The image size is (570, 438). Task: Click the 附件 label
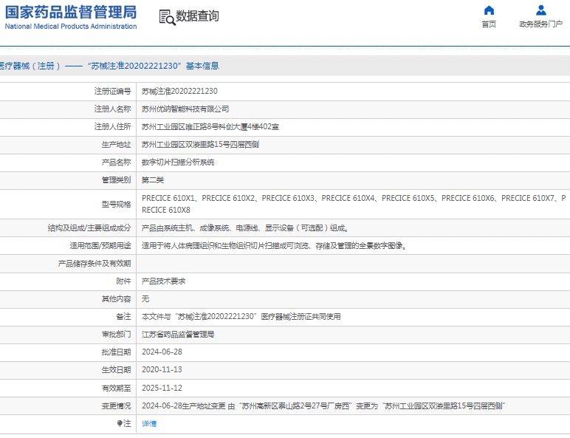click(123, 281)
